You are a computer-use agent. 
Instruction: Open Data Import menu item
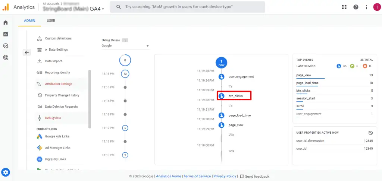(53, 61)
